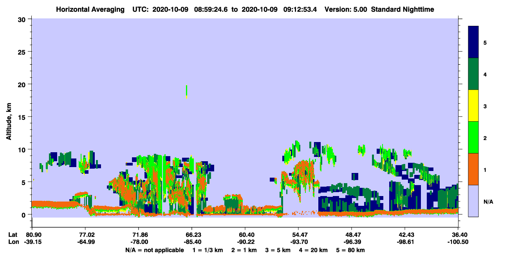Click the 'Lat' row label
The image size is (509, 261).
[13, 235]
